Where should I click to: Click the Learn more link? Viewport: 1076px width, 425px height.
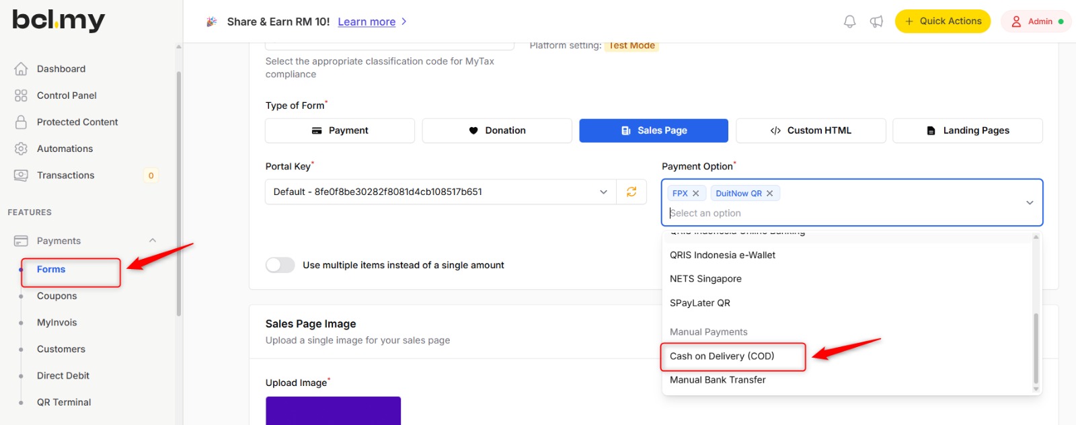coord(367,22)
